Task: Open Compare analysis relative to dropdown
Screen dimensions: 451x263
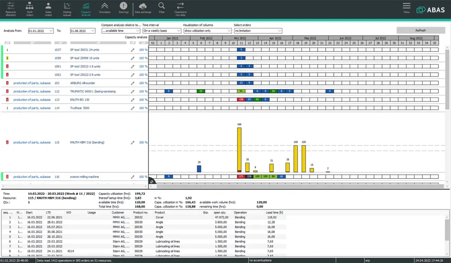Action: 121,31
